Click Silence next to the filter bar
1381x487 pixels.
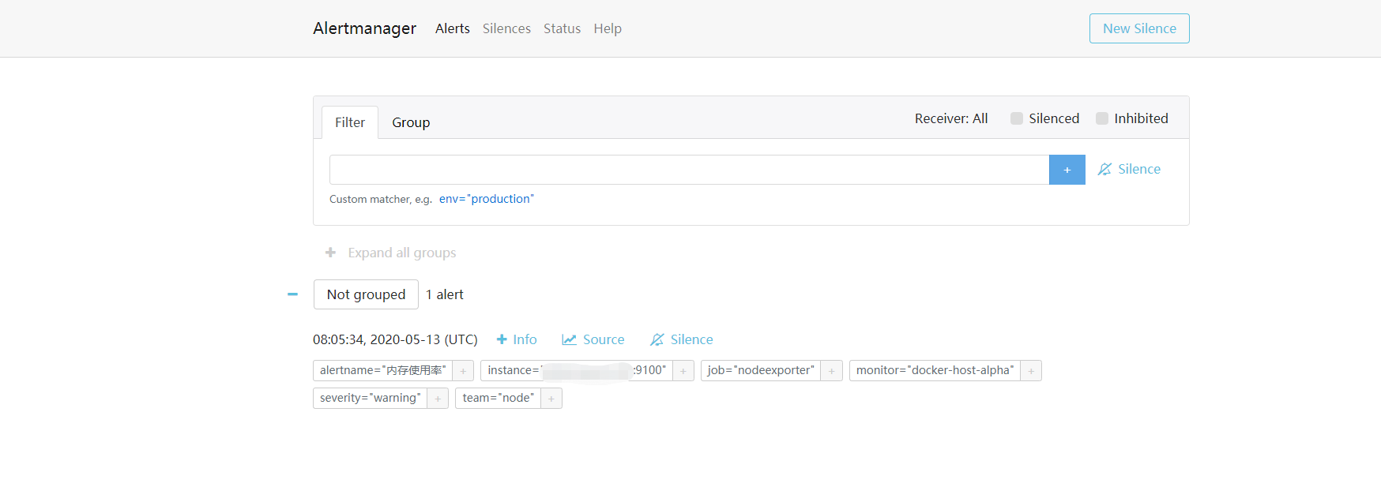point(1130,169)
